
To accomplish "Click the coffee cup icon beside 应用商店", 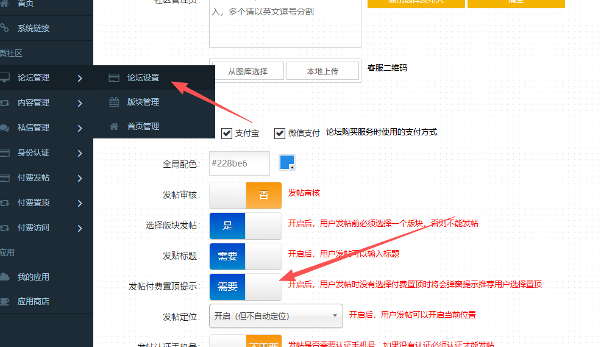I will [5, 301].
